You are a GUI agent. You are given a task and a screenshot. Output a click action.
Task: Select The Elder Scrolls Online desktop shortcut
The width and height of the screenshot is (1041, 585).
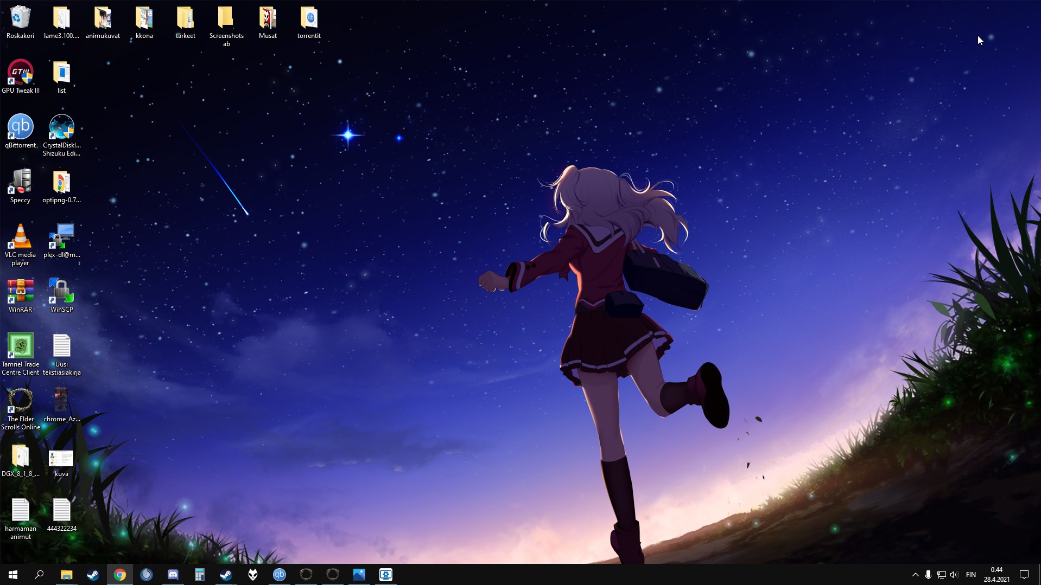pyautogui.click(x=20, y=409)
